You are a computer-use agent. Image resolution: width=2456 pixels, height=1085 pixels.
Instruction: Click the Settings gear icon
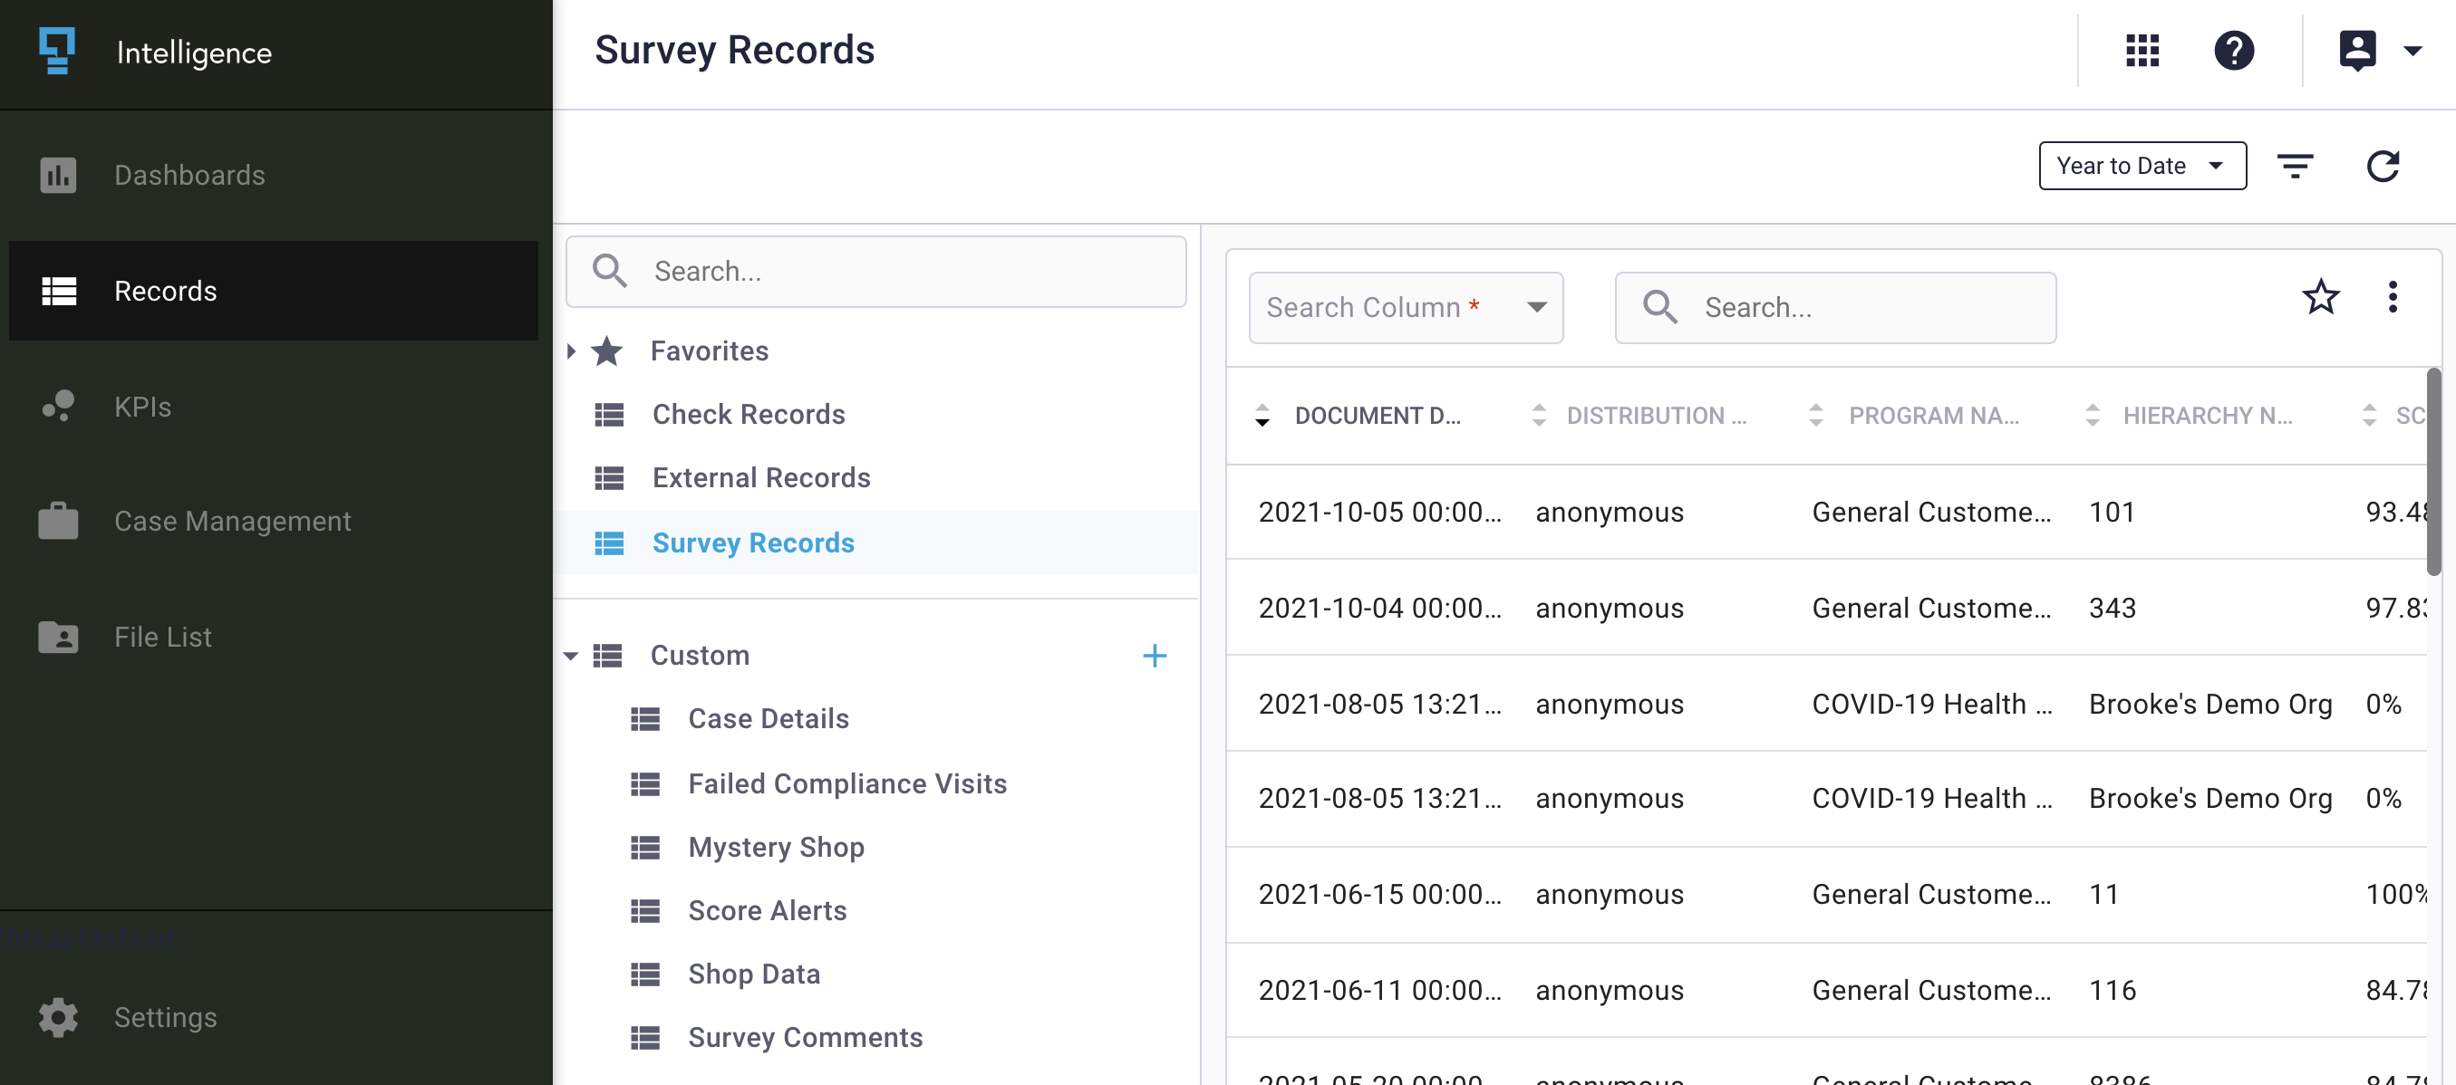(x=58, y=1017)
